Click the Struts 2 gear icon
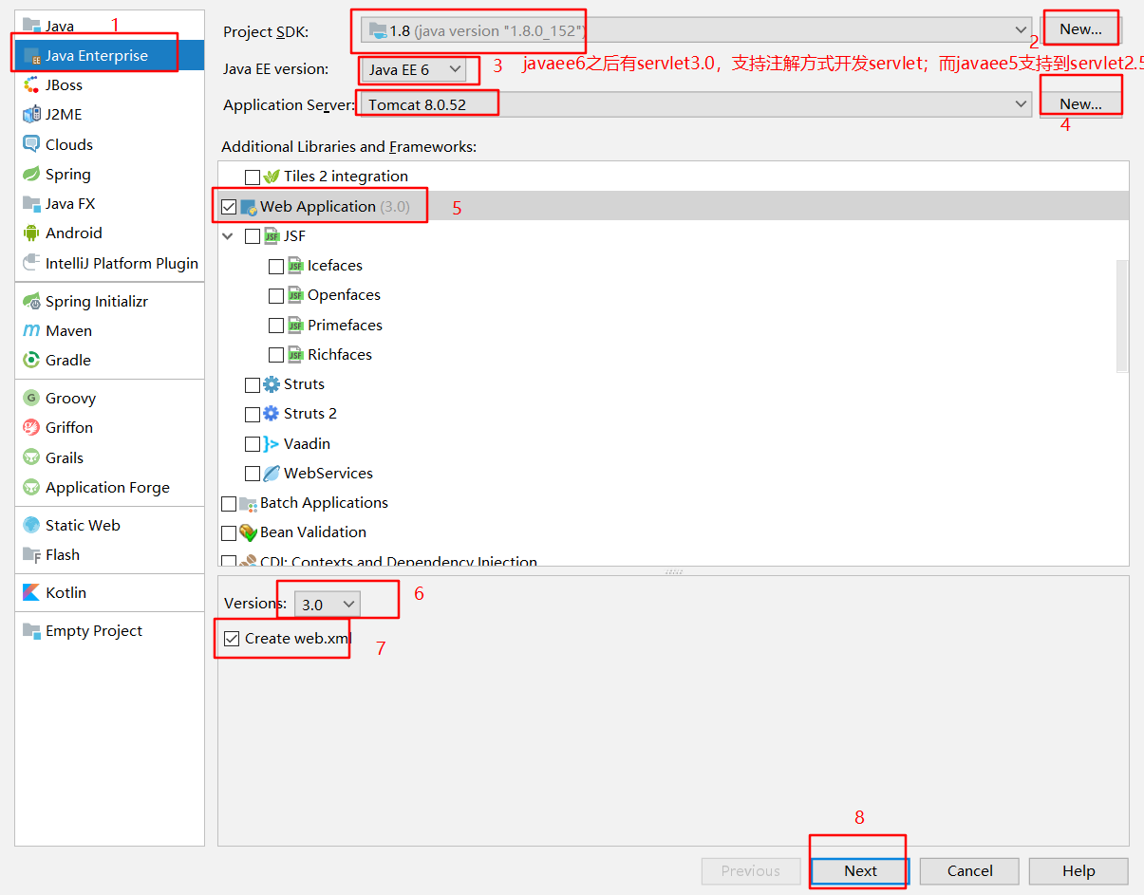1144x895 pixels. [x=272, y=414]
